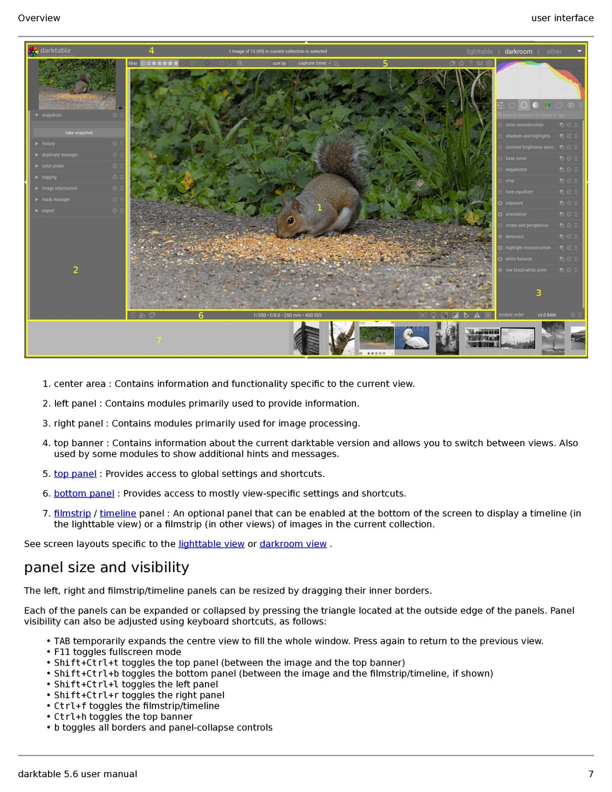Expand the duplicate manager module
The height and width of the screenshot is (792, 612).
pyautogui.click(x=37, y=155)
